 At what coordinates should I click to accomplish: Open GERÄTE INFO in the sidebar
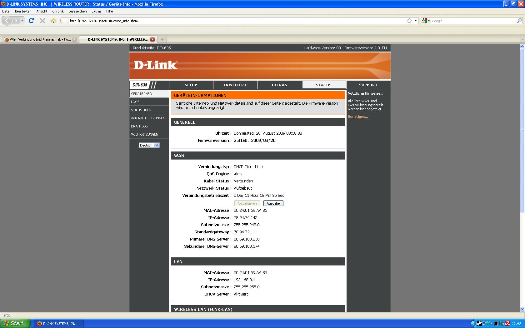pos(149,94)
